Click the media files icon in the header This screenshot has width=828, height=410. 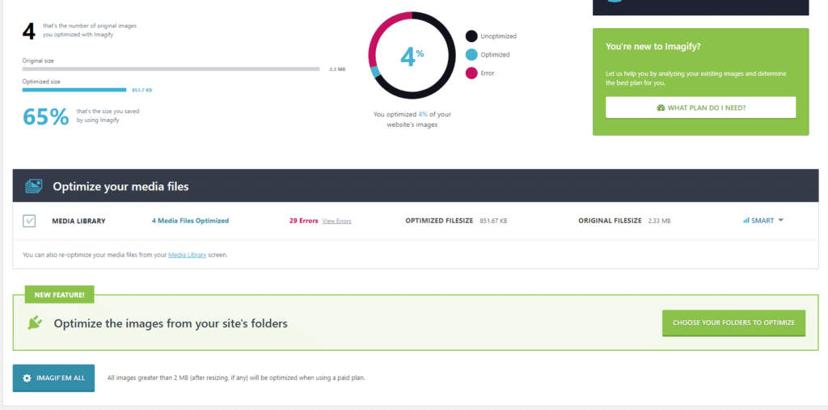33,186
